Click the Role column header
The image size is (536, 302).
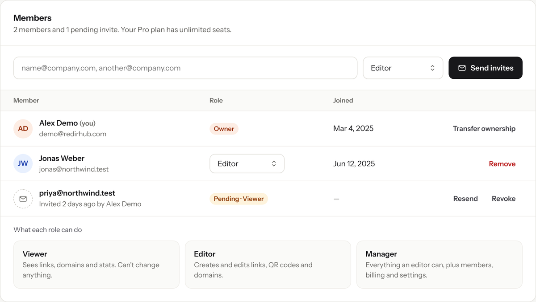pyautogui.click(x=216, y=101)
